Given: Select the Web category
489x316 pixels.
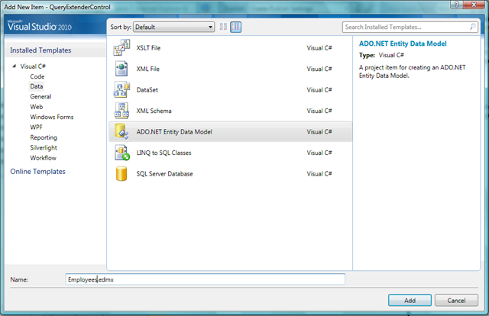Looking at the screenshot, I should [x=37, y=107].
